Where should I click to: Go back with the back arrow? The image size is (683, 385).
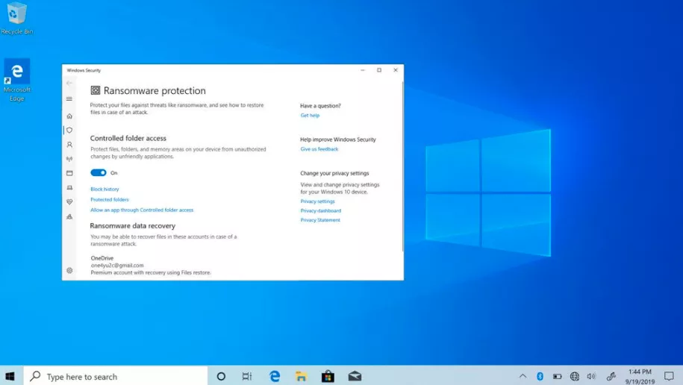tap(69, 83)
